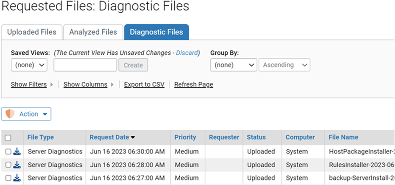
Task: Click the backup-ServerInstall file name
Action: point(361,178)
